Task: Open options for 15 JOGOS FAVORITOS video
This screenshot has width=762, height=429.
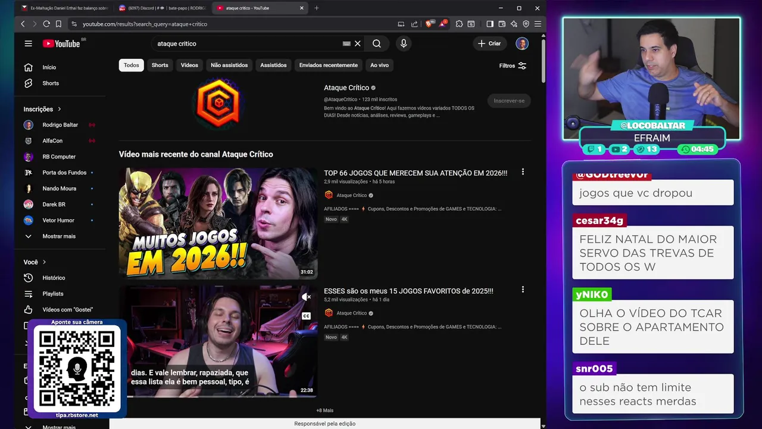Action: click(x=523, y=290)
